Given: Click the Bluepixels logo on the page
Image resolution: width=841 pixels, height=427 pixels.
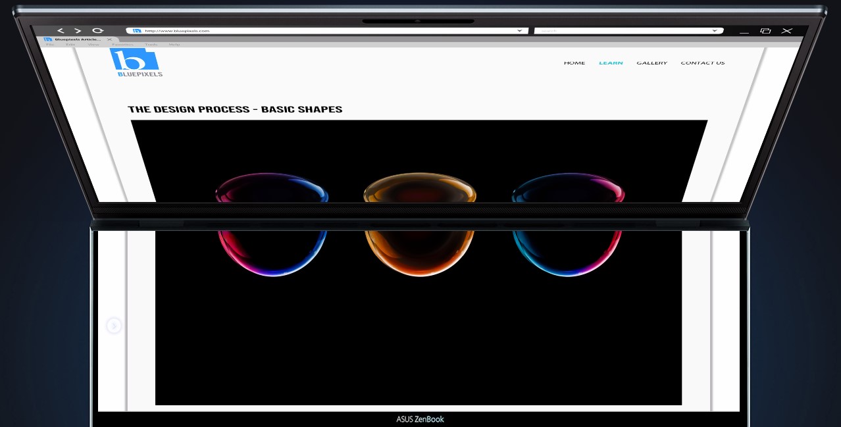Looking at the screenshot, I should tap(136, 63).
